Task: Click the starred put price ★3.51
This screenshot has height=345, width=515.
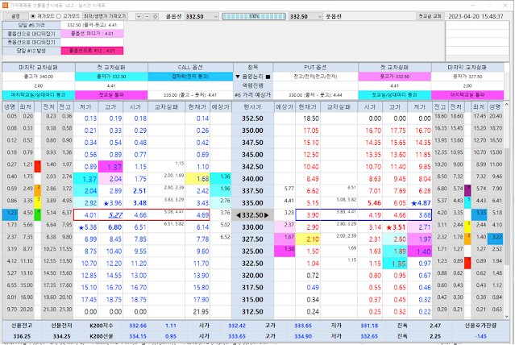Action: click(396, 227)
